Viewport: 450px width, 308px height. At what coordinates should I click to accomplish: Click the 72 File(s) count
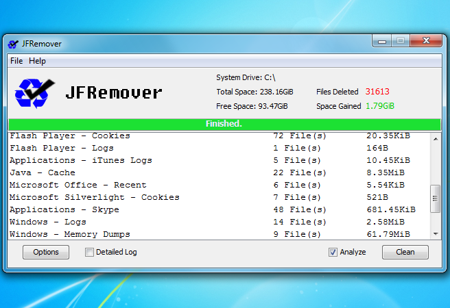pyautogui.click(x=300, y=136)
